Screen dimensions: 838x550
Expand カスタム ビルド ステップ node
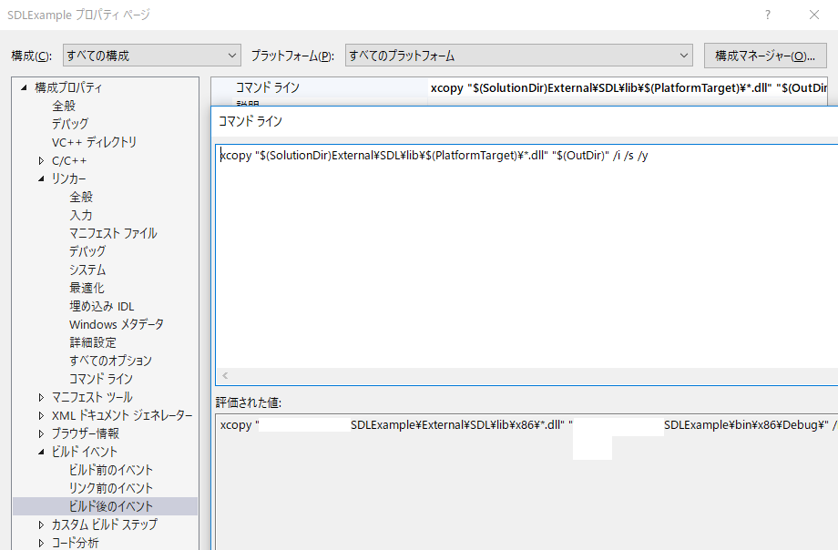coord(41,525)
